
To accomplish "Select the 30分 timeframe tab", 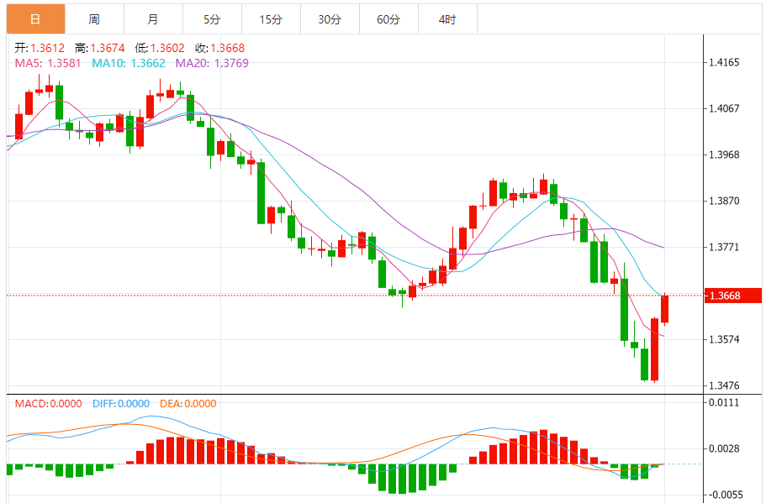I will (x=330, y=19).
